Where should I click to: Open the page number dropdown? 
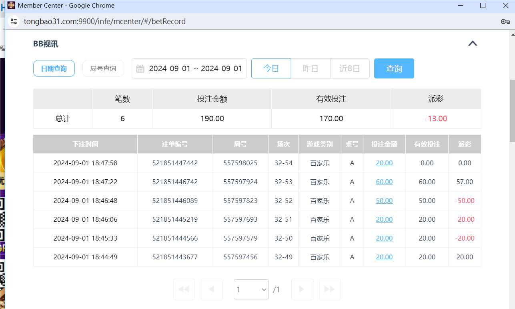click(251, 289)
